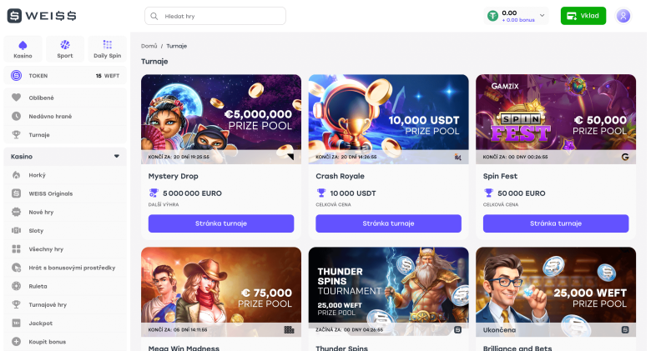Open Spin Fest's Stránka turnaje button

pyautogui.click(x=556, y=223)
